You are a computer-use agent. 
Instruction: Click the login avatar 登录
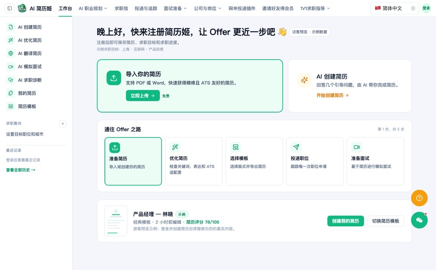coord(426,8)
